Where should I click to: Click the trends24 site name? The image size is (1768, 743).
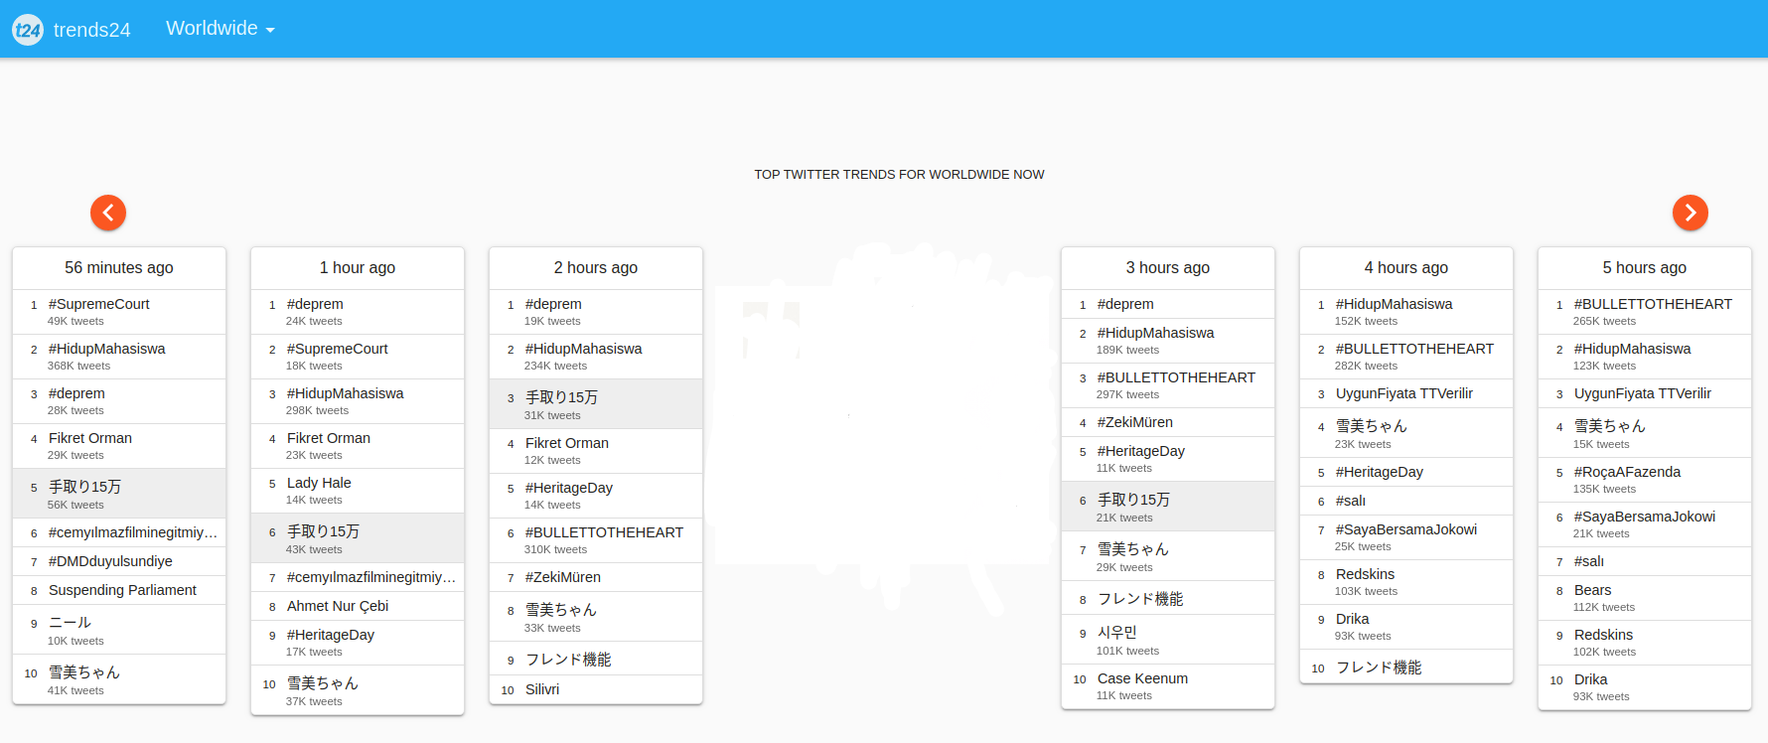click(x=92, y=30)
